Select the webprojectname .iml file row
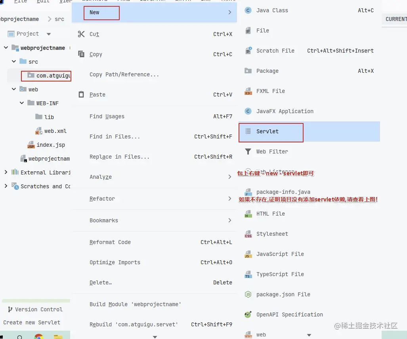This screenshot has width=407, height=339. click(45, 159)
